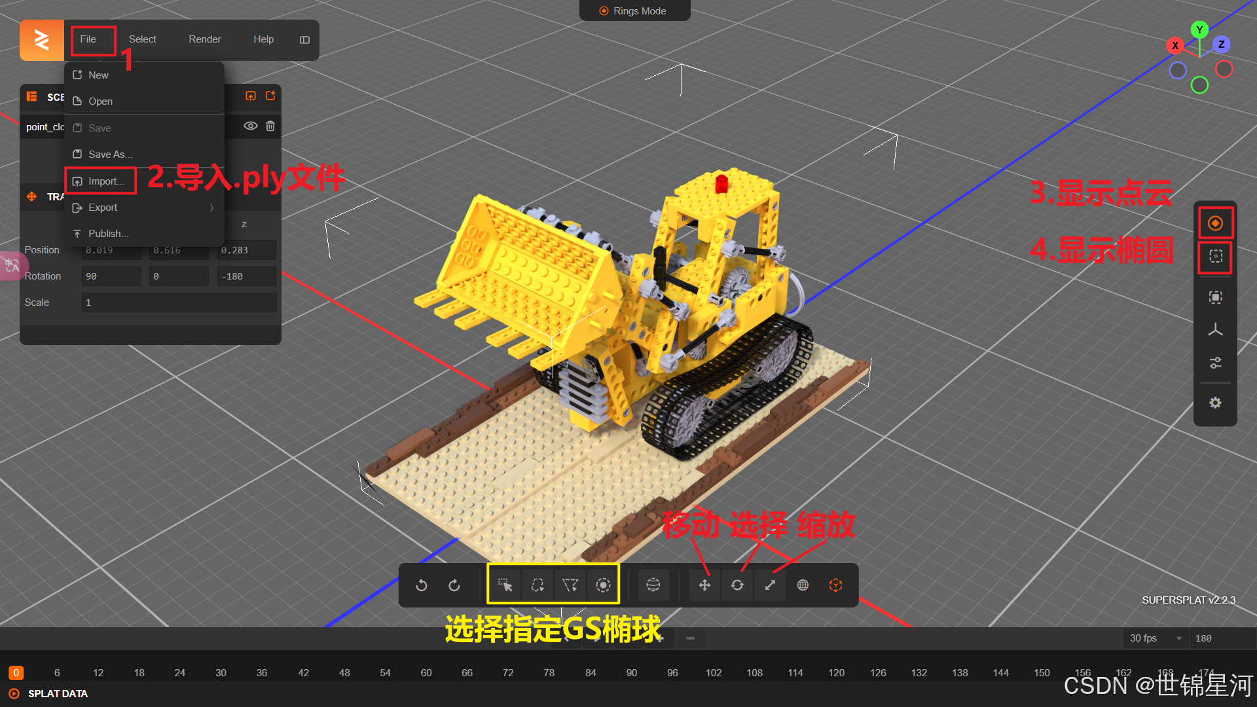Select the lasso selection tool
Screen dimensions: 1257x707
coord(537,585)
